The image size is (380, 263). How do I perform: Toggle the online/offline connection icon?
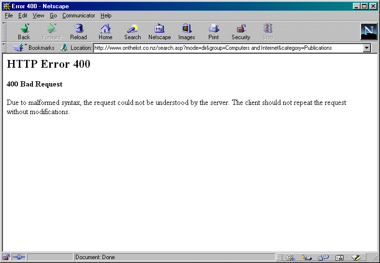tap(19, 257)
